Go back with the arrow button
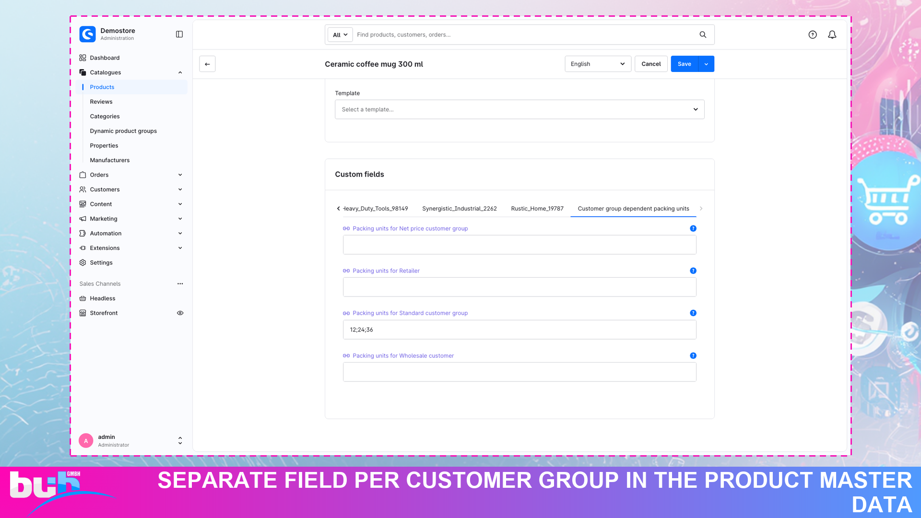Viewport: 921px width, 518px height. 207,64
